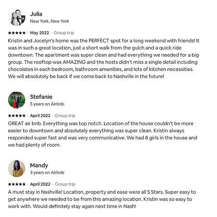Screen dimensions: 217x217
Task: Click the New York, New York location text
Action: [50, 21]
